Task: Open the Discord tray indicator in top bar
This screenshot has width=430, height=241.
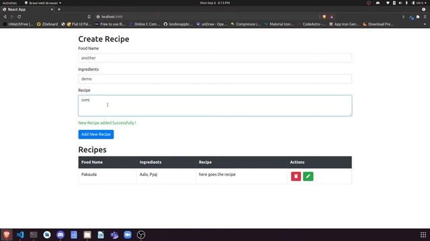Action: click(x=378, y=3)
